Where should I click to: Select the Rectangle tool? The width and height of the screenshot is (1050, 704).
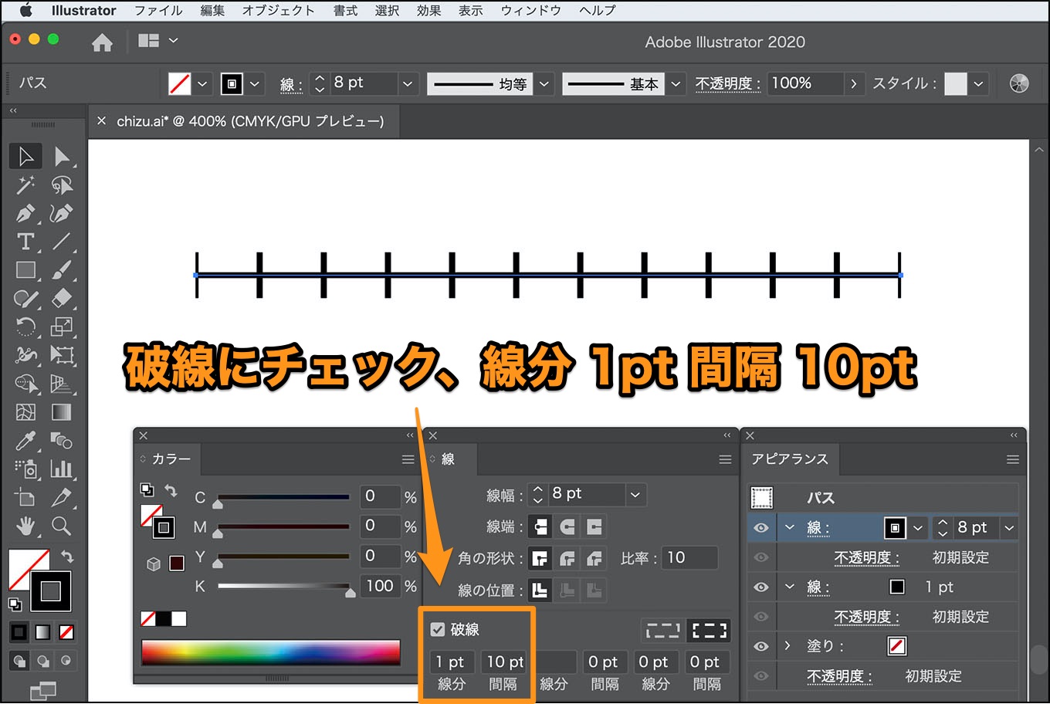click(25, 270)
